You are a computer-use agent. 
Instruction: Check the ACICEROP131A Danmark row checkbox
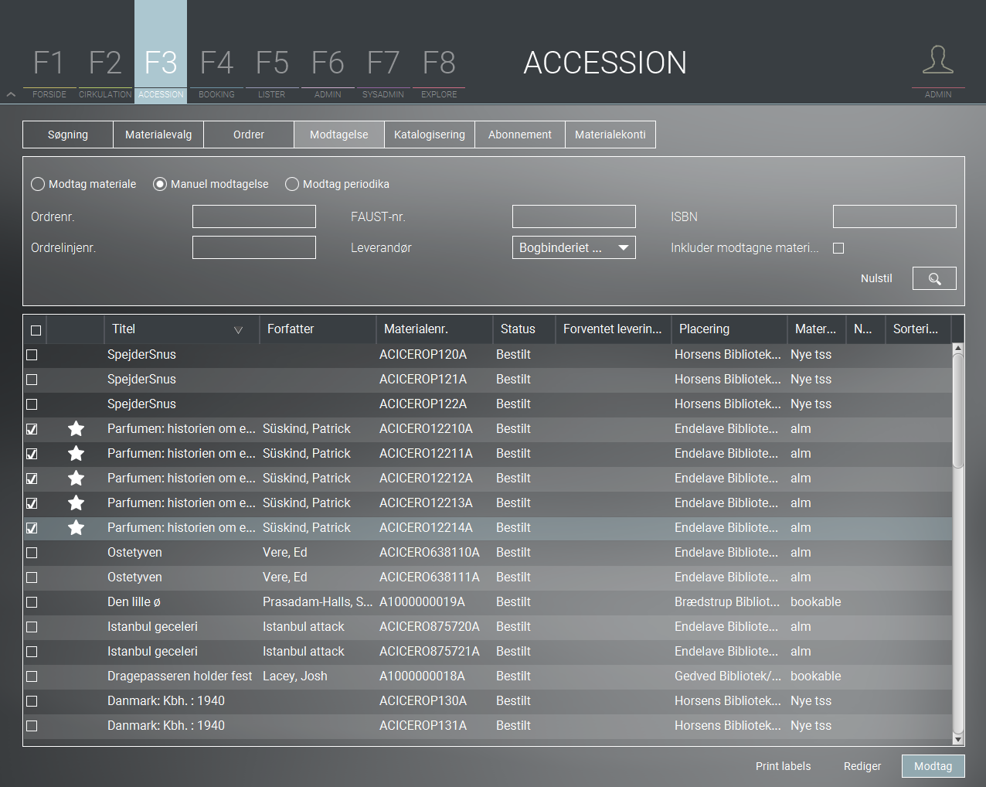[x=32, y=726]
